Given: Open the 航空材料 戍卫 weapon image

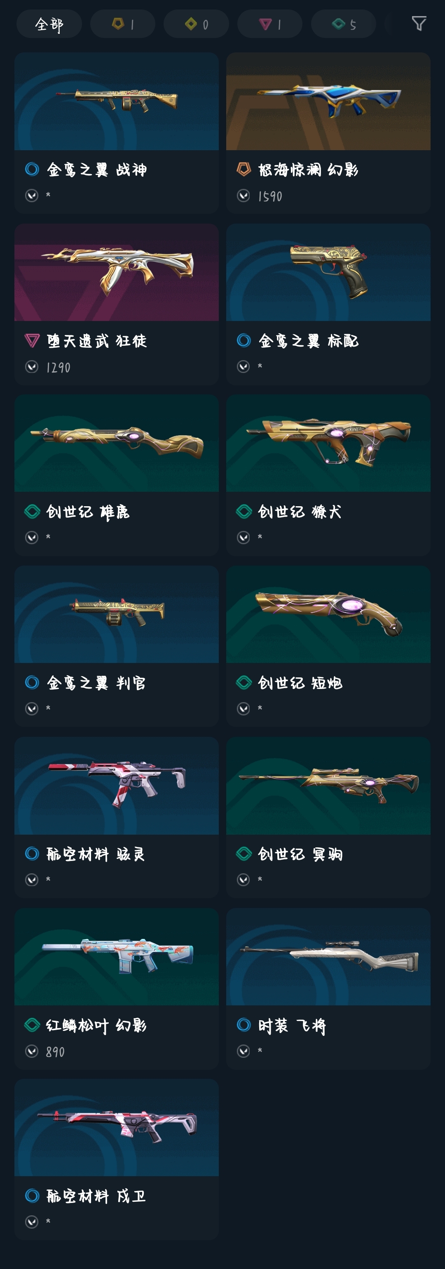Looking at the screenshot, I should coord(117,1127).
